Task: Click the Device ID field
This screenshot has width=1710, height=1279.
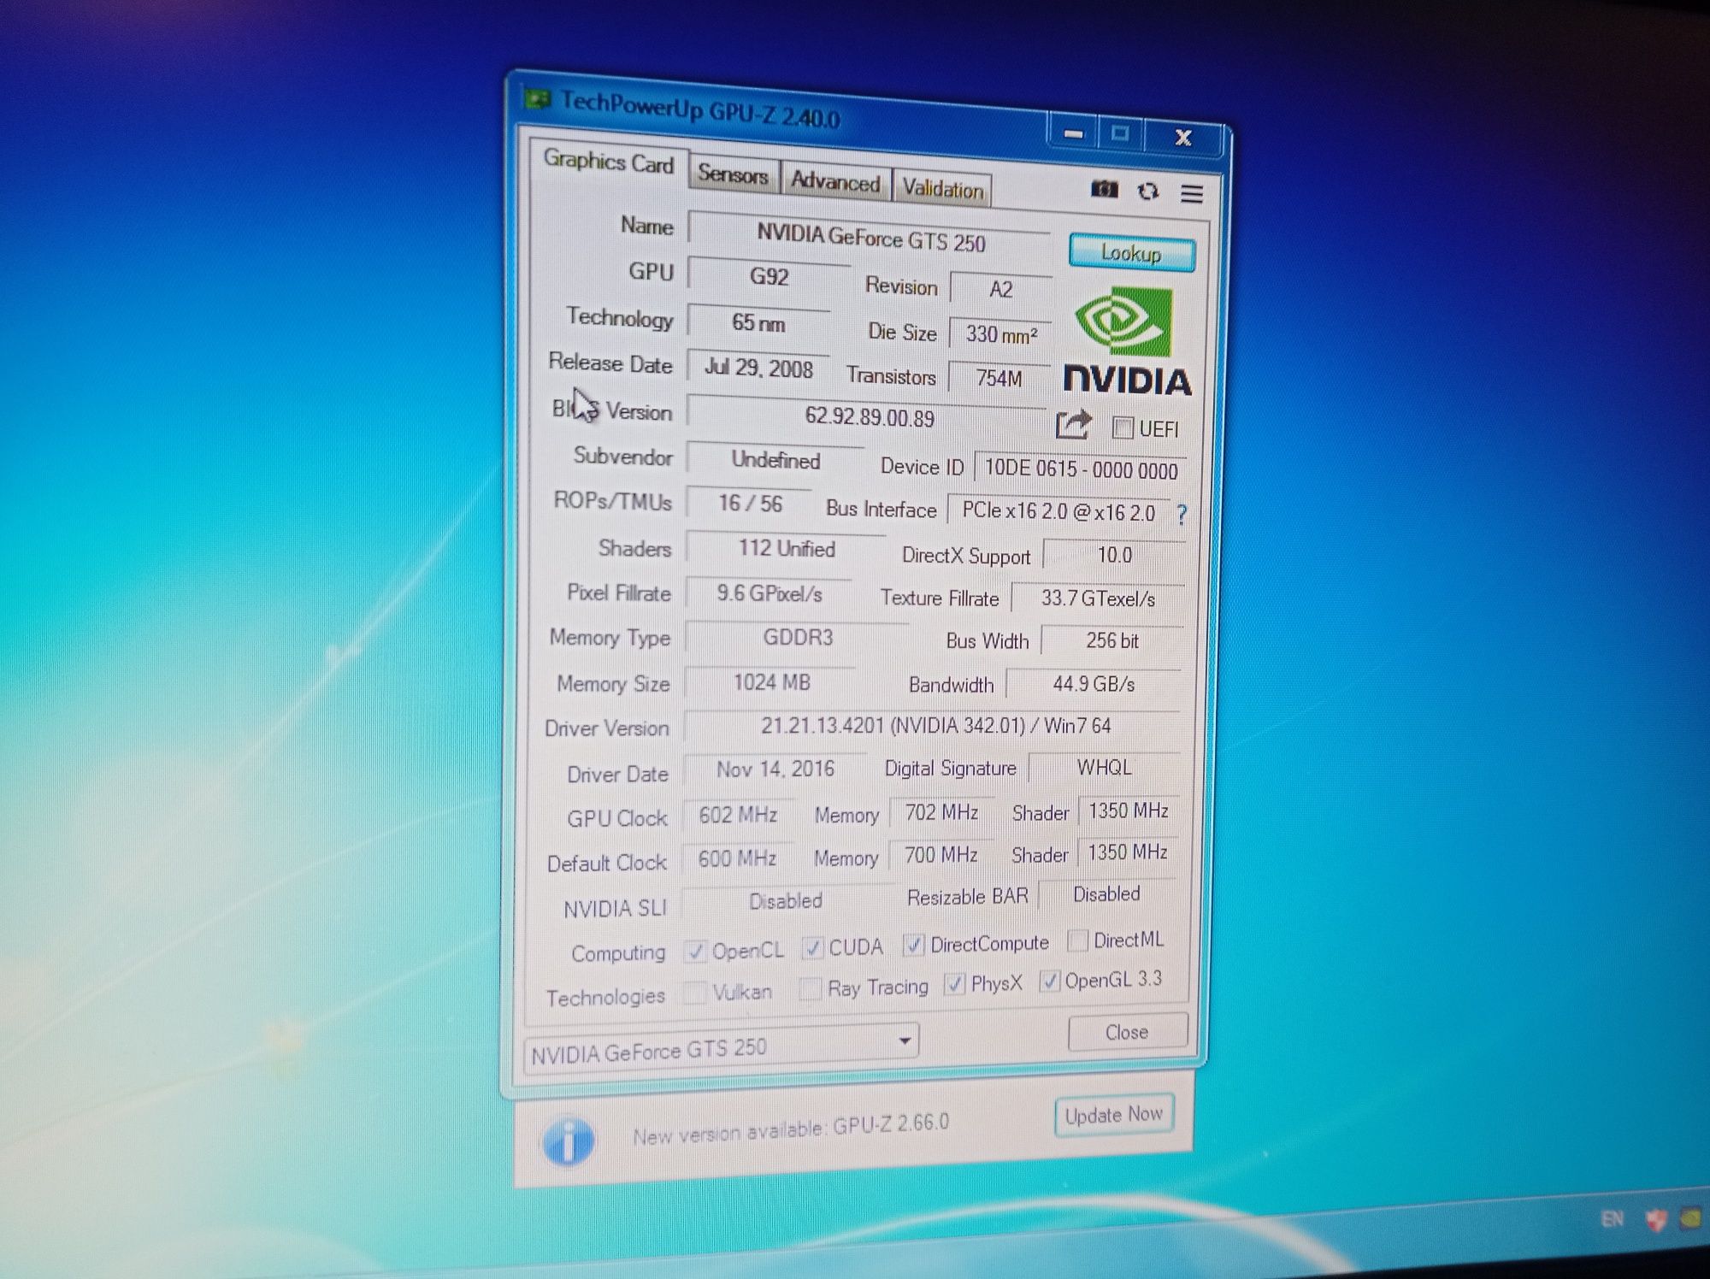Action: pos(1080,469)
